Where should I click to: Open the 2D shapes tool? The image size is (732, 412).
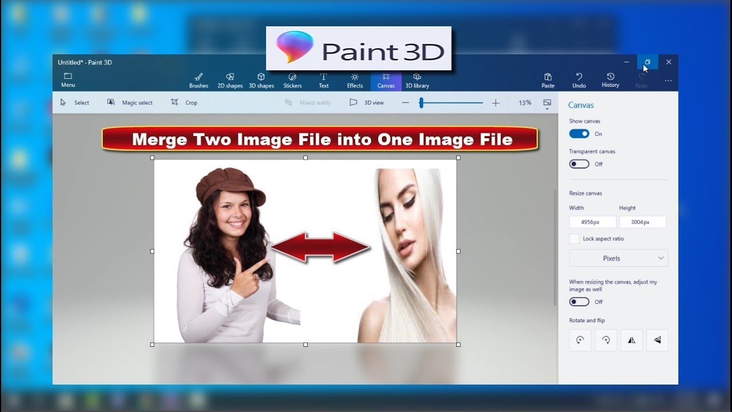click(x=230, y=80)
